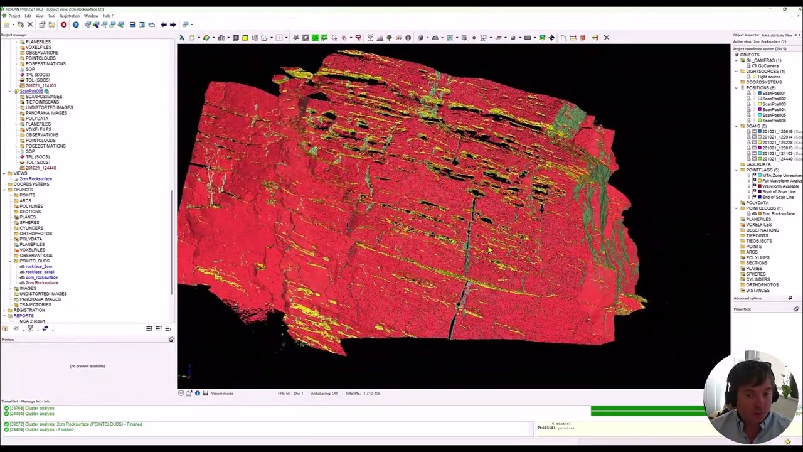The height and width of the screenshot is (452, 803).
Task: Click the back navigation arrow icon
Action: [164, 24]
